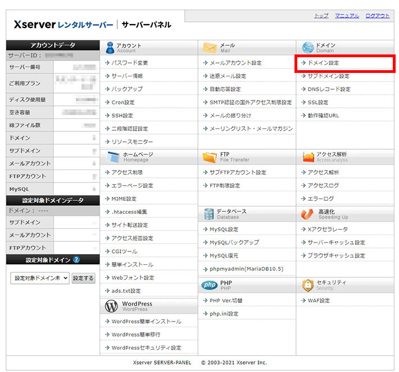Viewport: 399px width, 372px height.
Task: Open the マニュアル link
Action: (x=347, y=16)
